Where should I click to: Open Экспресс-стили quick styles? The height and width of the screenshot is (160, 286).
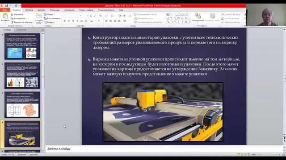[x=212, y=18]
